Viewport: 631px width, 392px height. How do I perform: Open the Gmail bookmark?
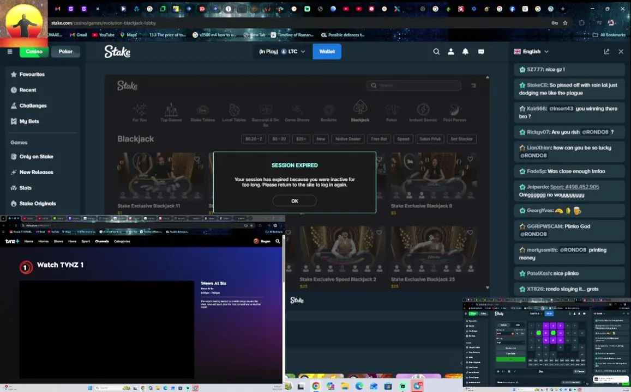coord(79,35)
